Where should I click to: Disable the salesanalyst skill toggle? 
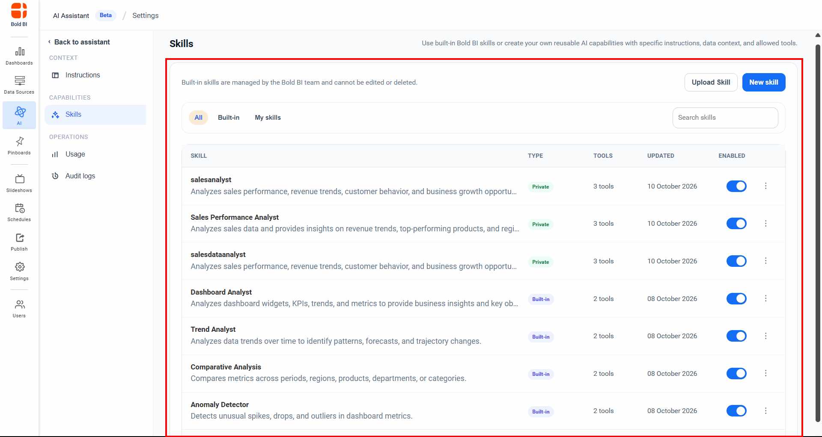(x=736, y=186)
